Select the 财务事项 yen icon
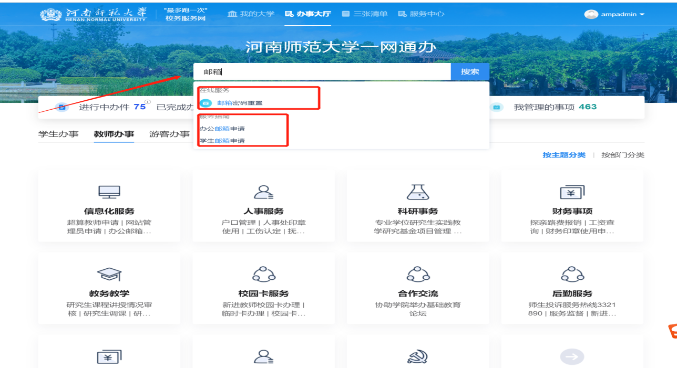Viewport: 677px width, 368px height. tap(572, 192)
